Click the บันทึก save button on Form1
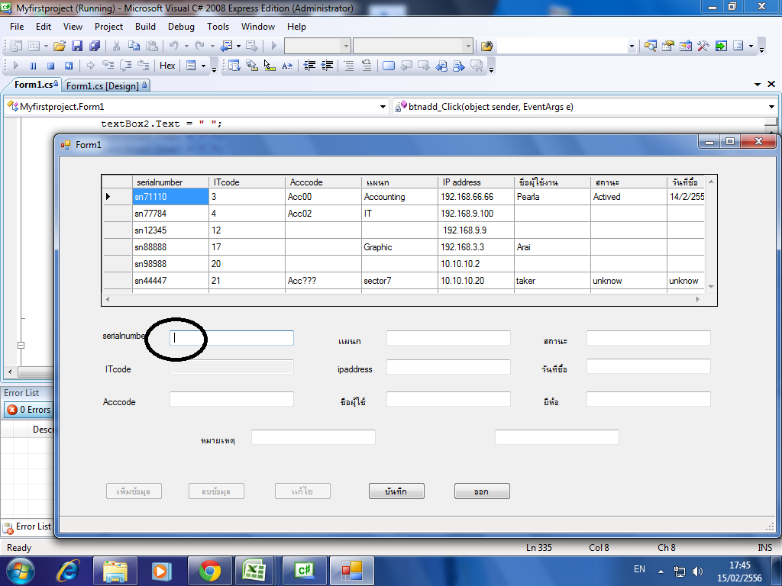This screenshot has height=586, width=782. [x=396, y=491]
